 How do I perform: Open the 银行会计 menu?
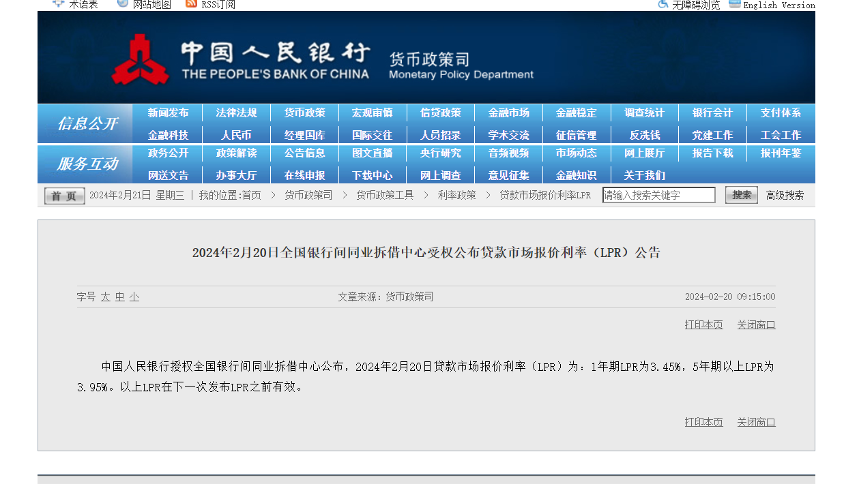point(713,113)
